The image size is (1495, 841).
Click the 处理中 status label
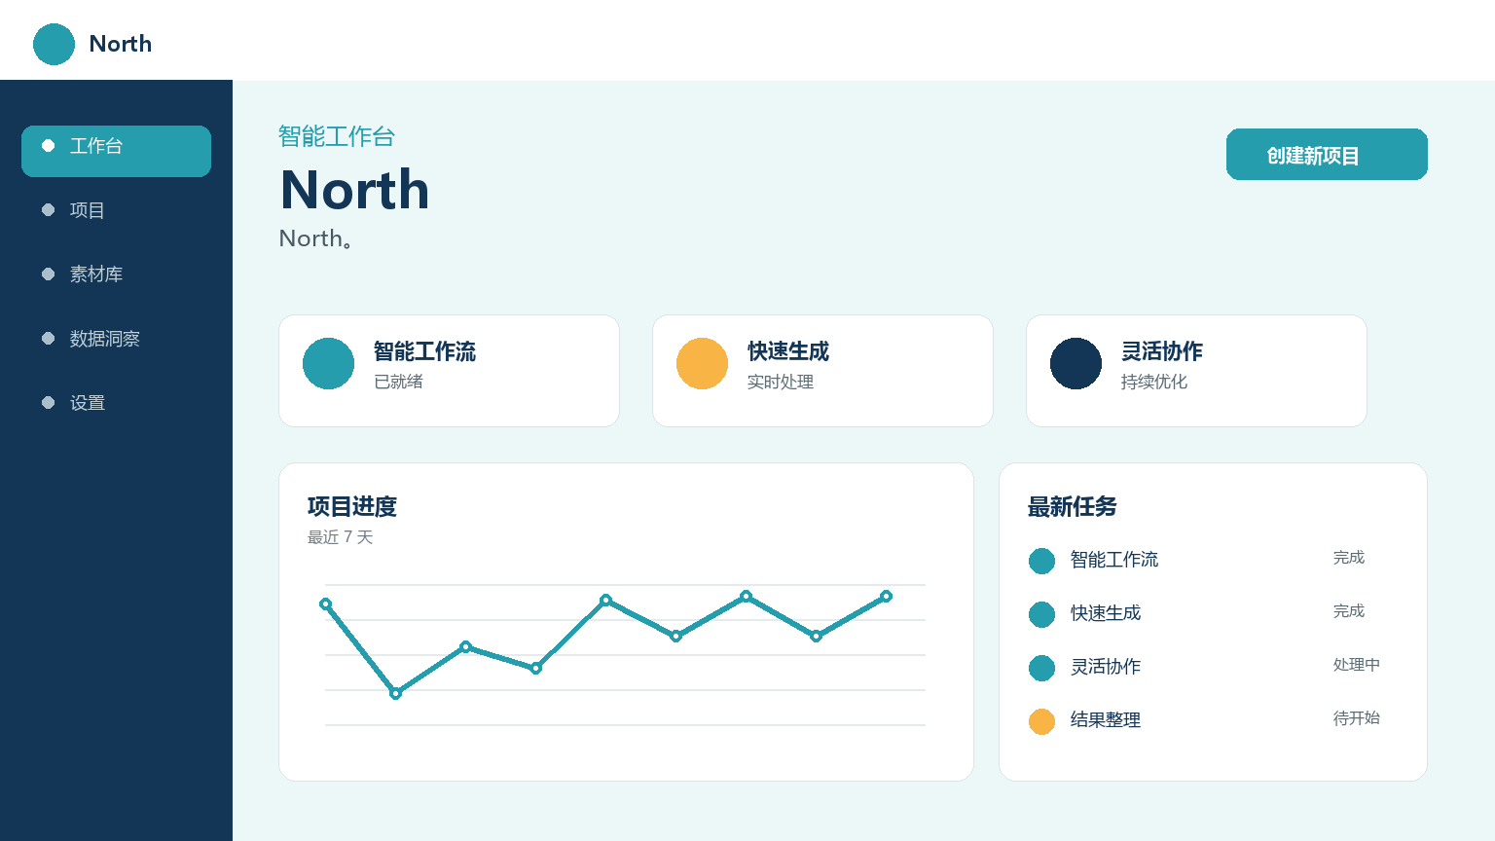tap(1356, 665)
